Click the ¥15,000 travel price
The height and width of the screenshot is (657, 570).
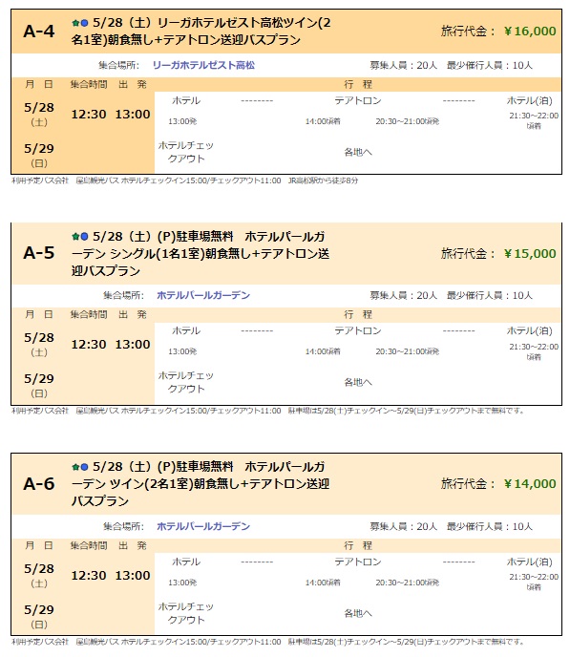click(x=530, y=253)
